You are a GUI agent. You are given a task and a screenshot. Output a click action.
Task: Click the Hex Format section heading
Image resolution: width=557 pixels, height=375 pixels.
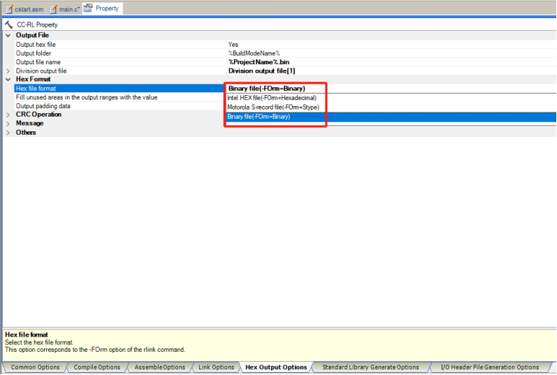[x=33, y=79]
